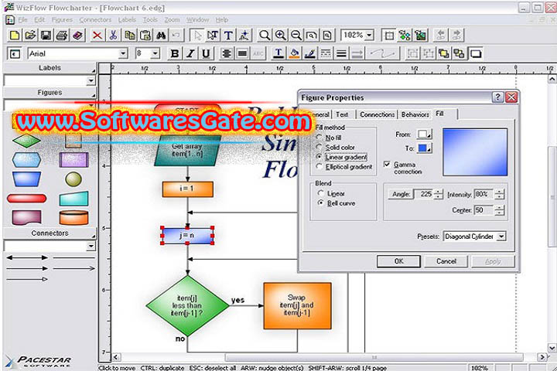Select the Text tool (T) in top toolbar
Viewport: 557px width, 371px height.
point(228,35)
